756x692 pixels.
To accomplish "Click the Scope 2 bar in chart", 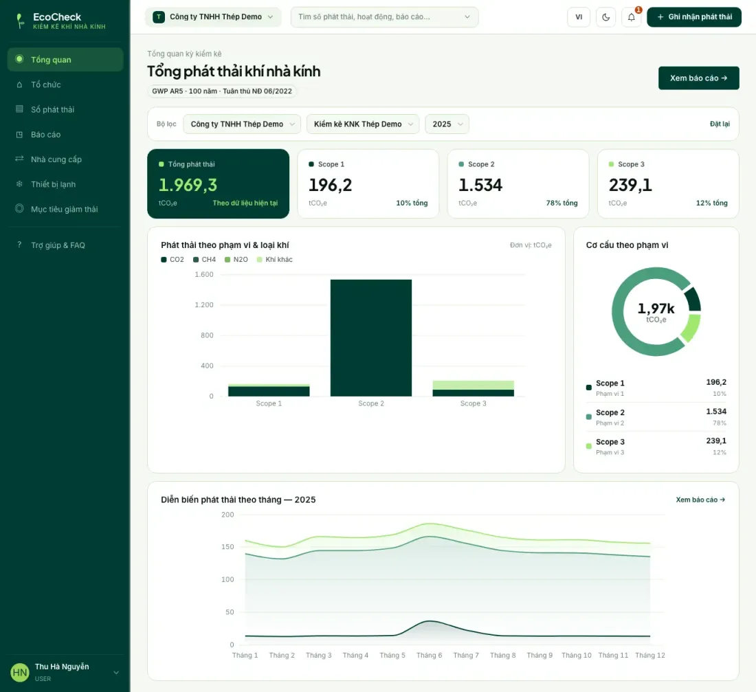I will click(370, 337).
